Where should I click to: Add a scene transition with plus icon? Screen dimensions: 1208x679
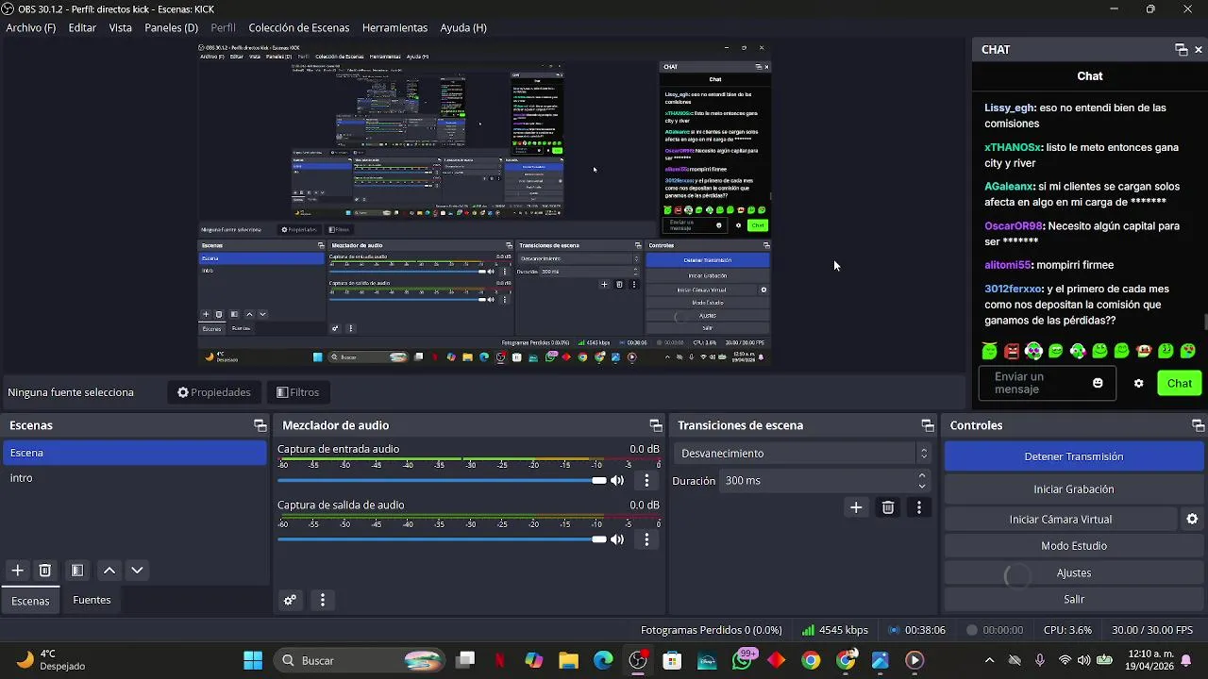pos(856,507)
